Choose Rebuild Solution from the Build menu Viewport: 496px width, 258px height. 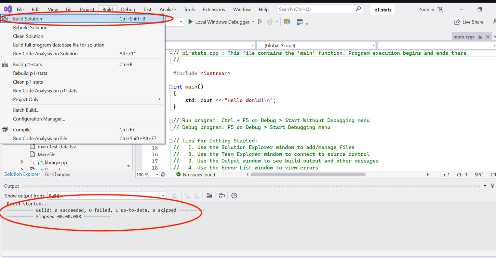click(30, 27)
